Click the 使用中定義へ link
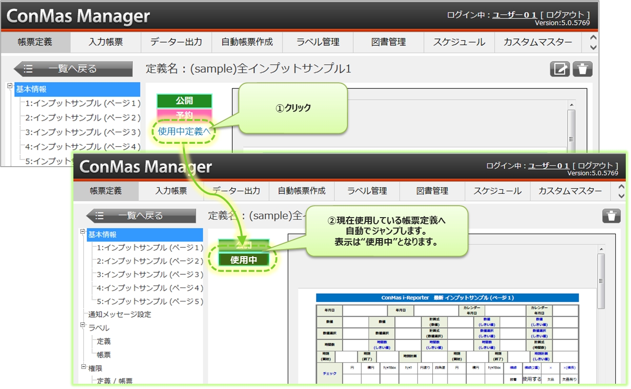Image resolution: width=631 pixels, height=389 pixels. click(184, 131)
